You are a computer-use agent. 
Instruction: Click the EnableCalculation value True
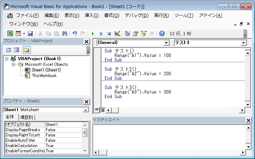point(64,146)
